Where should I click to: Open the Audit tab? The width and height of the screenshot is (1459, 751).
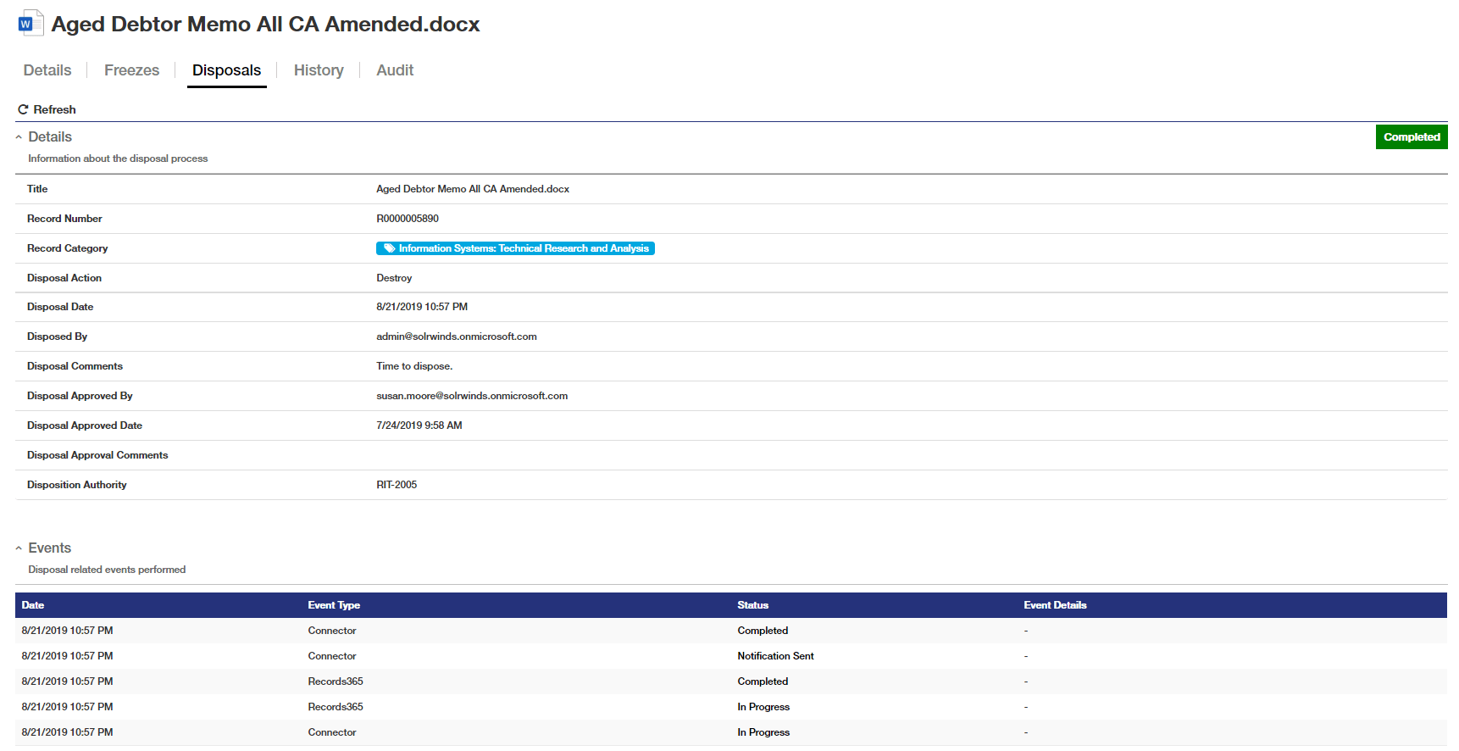(395, 70)
